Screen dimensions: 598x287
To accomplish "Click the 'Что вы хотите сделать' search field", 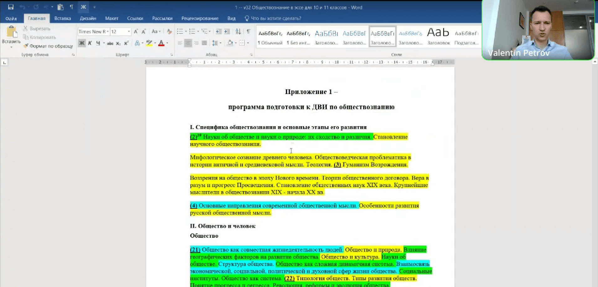I will pyautogui.click(x=274, y=18).
